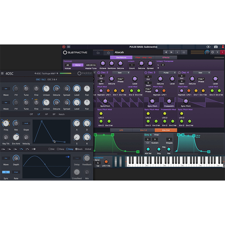Go to previous 4OSC preset arrow

[x=35, y=73]
